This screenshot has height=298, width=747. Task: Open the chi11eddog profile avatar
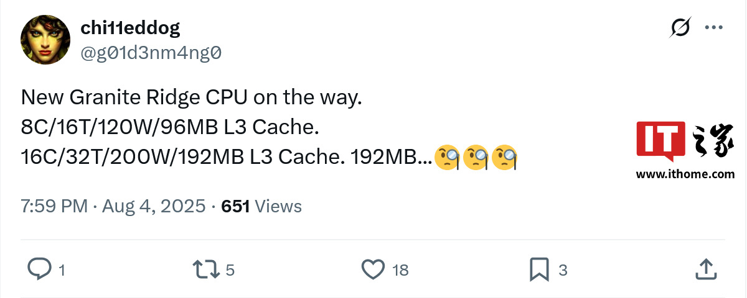coord(45,40)
